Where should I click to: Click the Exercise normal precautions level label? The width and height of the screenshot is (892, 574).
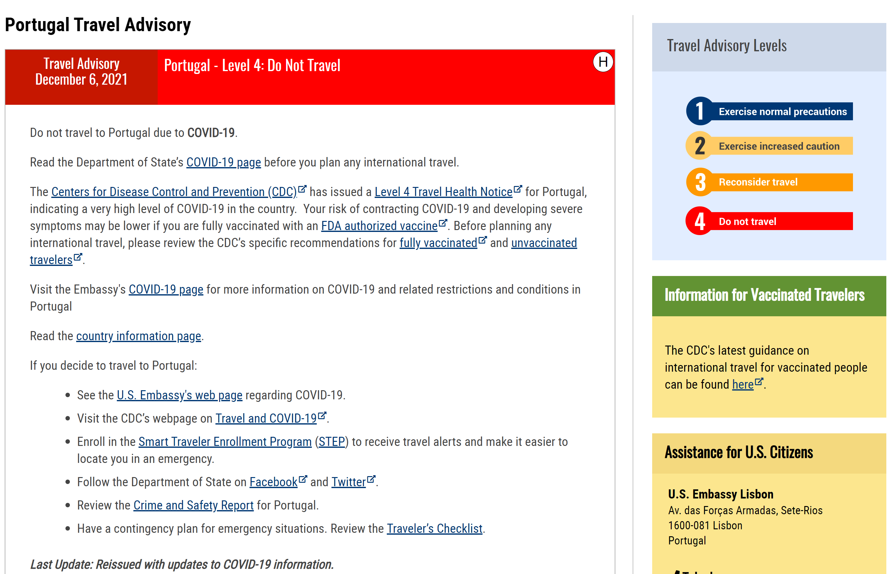coord(783,111)
